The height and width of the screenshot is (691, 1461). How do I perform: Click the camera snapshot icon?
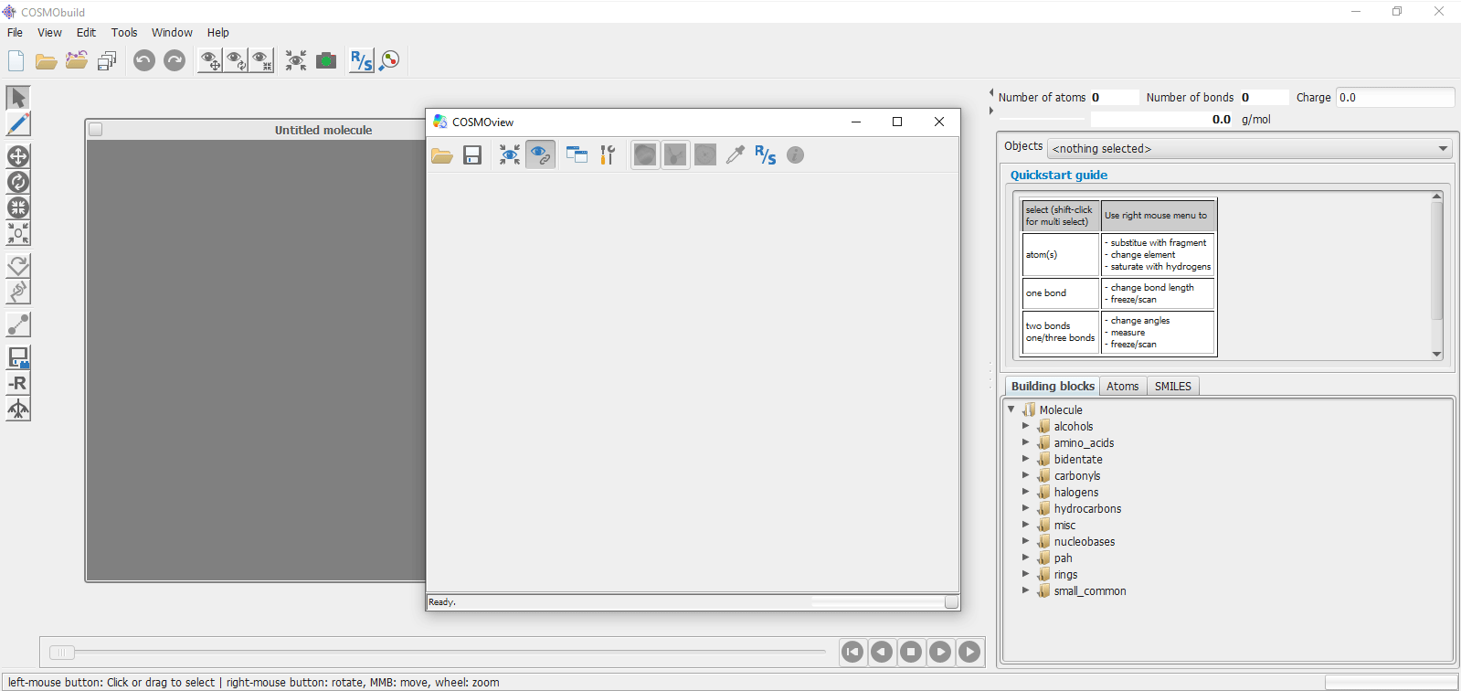[x=326, y=60]
